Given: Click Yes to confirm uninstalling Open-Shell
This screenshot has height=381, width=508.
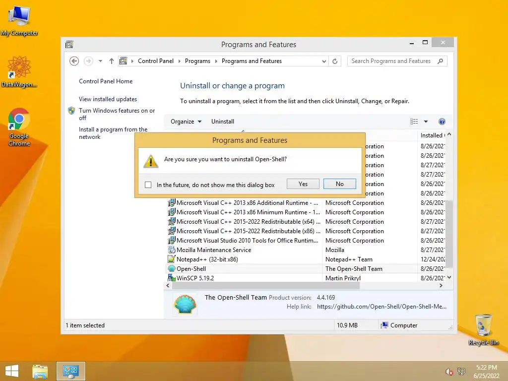Looking at the screenshot, I should [x=303, y=184].
